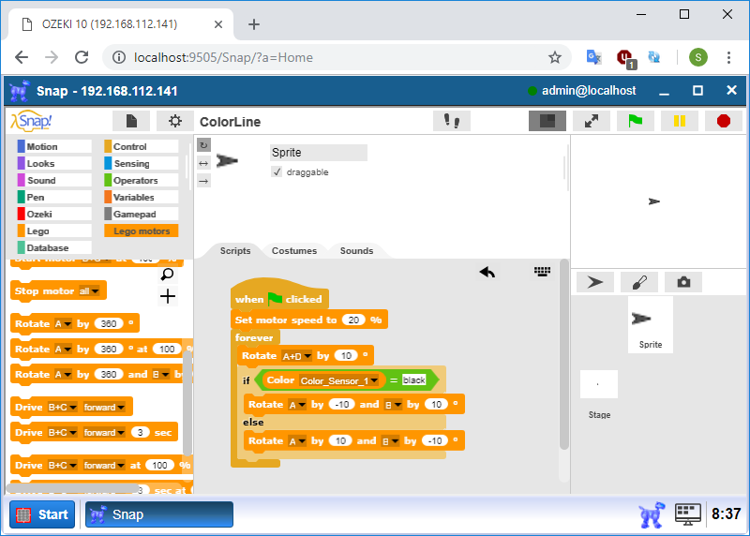
Task: Select the Operators block category
Action: point(142,180)
